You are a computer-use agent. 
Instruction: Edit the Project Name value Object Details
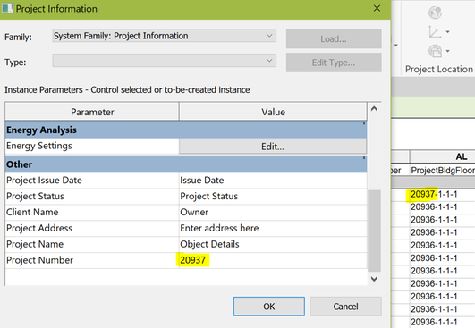coord(273,244)
